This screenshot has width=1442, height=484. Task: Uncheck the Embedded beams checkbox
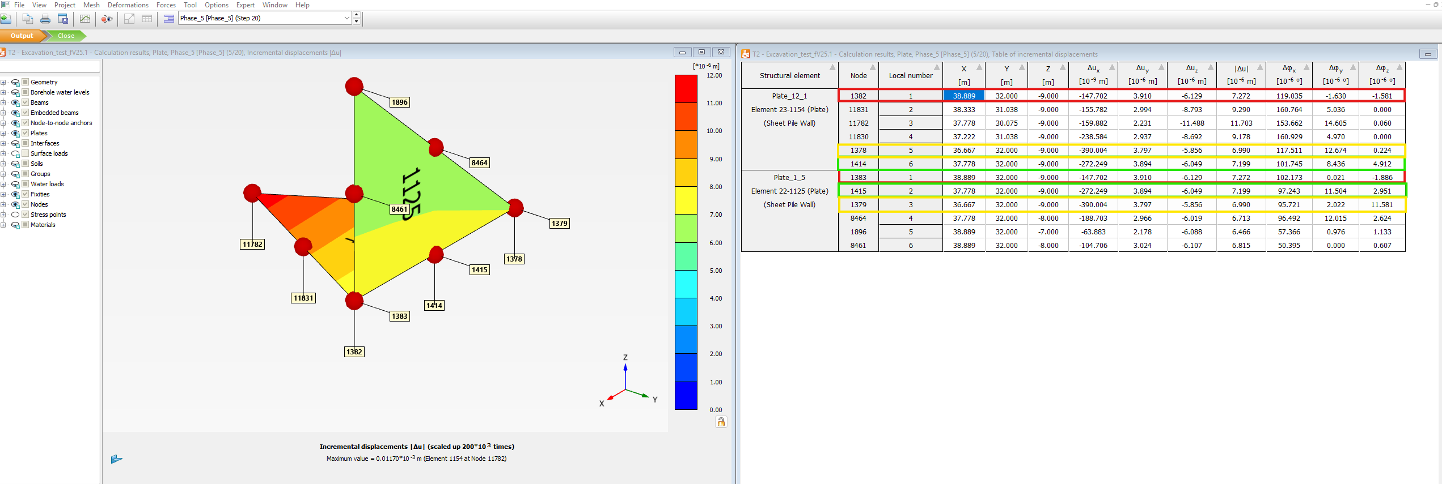(26, 113)
